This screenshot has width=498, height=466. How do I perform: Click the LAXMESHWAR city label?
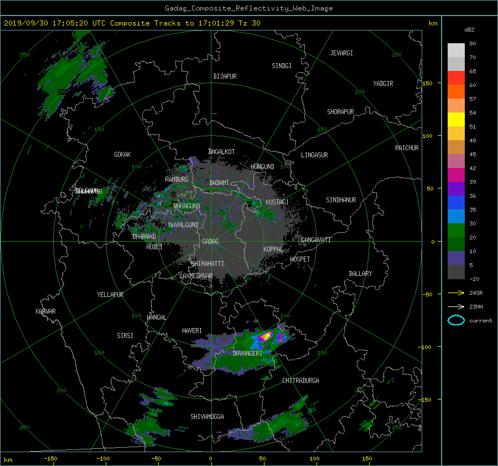(196, 276)
